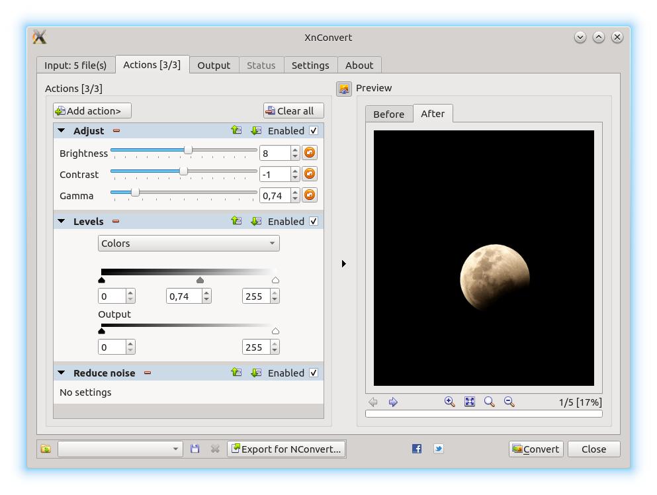
Task: Increase the Brightness spinner value
Action: 295,149
